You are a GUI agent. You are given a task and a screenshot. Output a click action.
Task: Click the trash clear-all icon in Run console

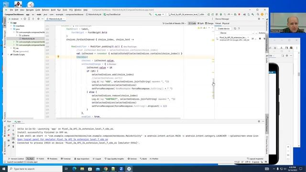tap(13, 147)
